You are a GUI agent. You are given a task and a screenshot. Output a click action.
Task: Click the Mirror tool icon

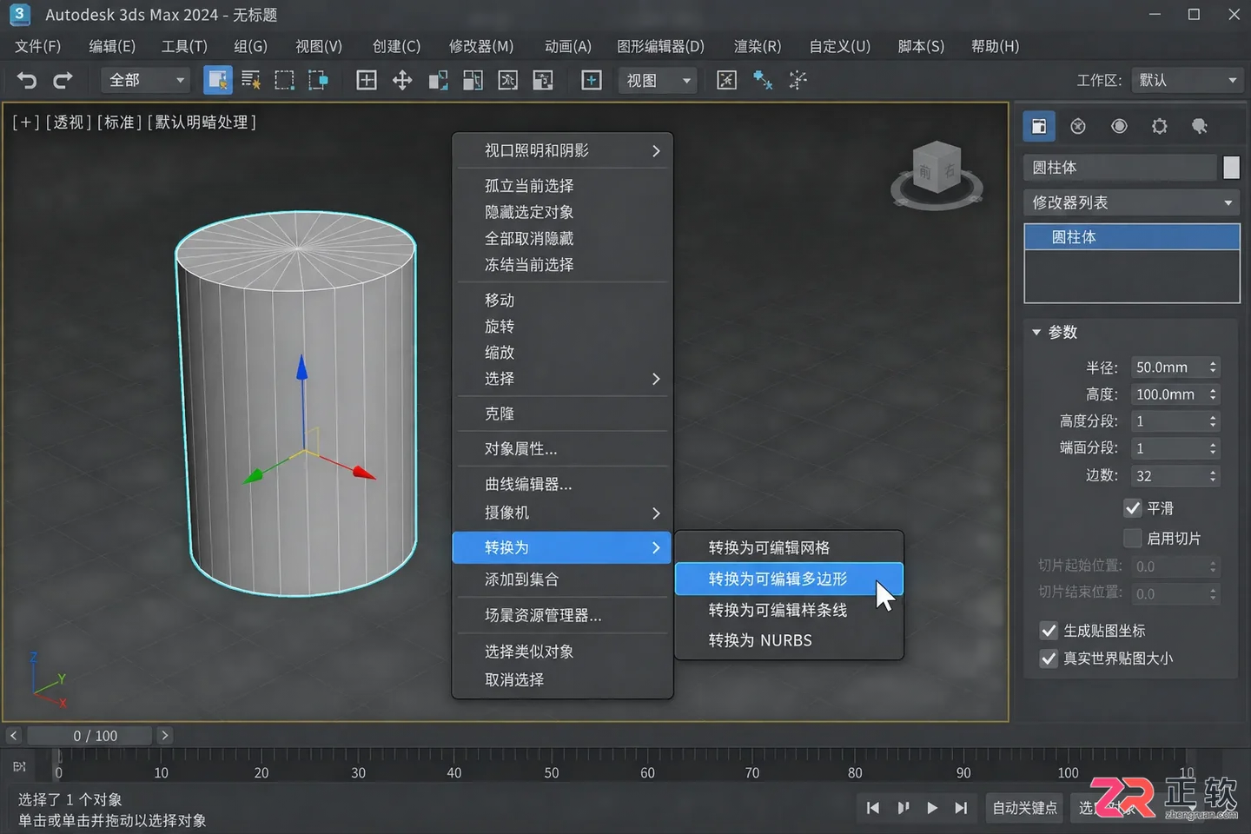[507, 81]
